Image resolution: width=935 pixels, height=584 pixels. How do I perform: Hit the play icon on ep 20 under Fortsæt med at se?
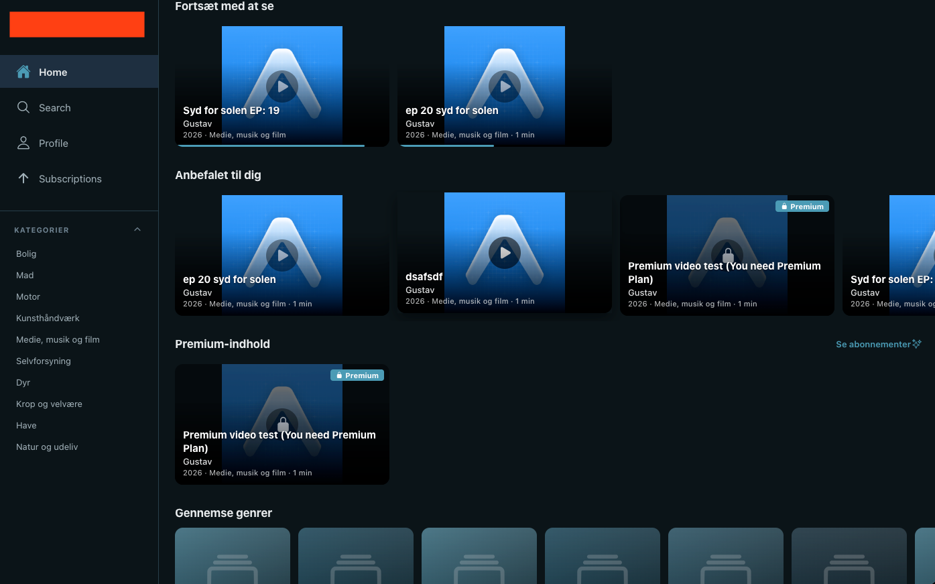click(505, 86)
